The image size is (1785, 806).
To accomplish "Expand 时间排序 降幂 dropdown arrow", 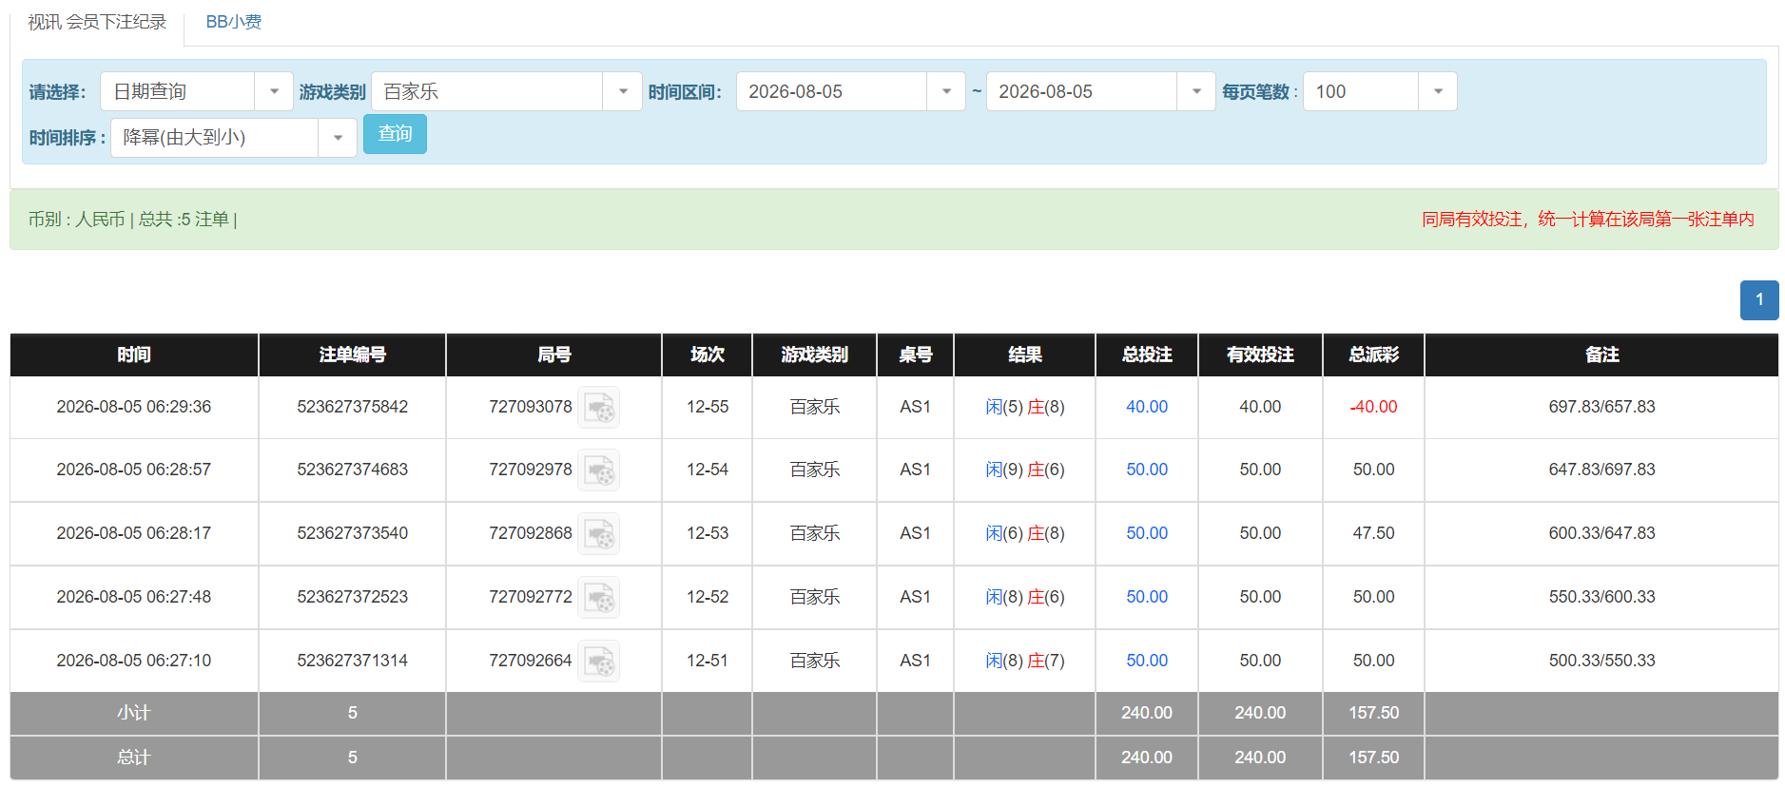I will tap(338, 138).
